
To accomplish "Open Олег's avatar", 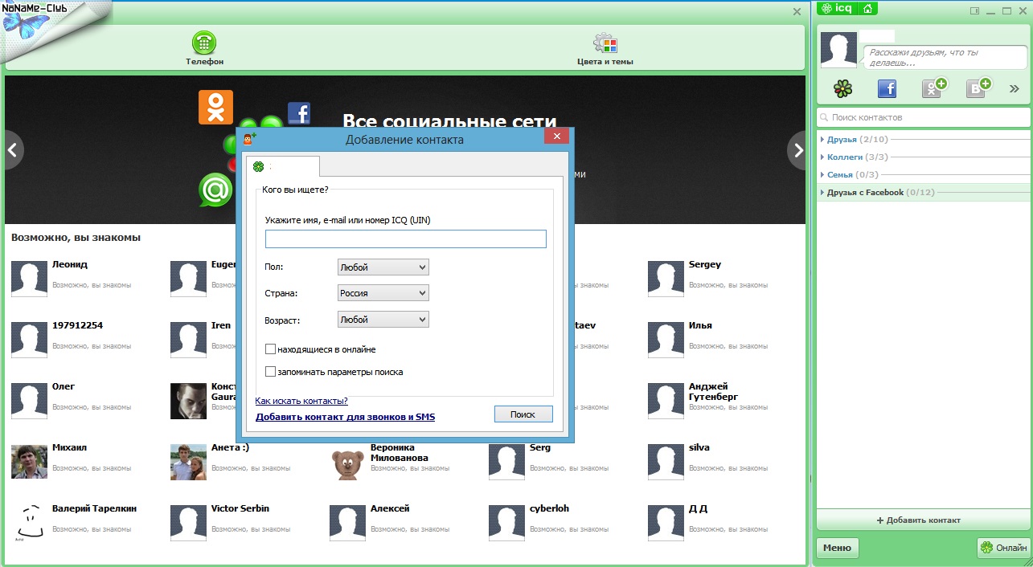I will coord(30,400).
